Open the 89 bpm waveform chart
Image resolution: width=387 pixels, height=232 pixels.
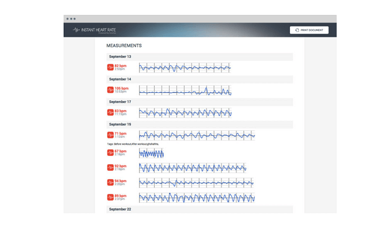click(x=196, y=197)
